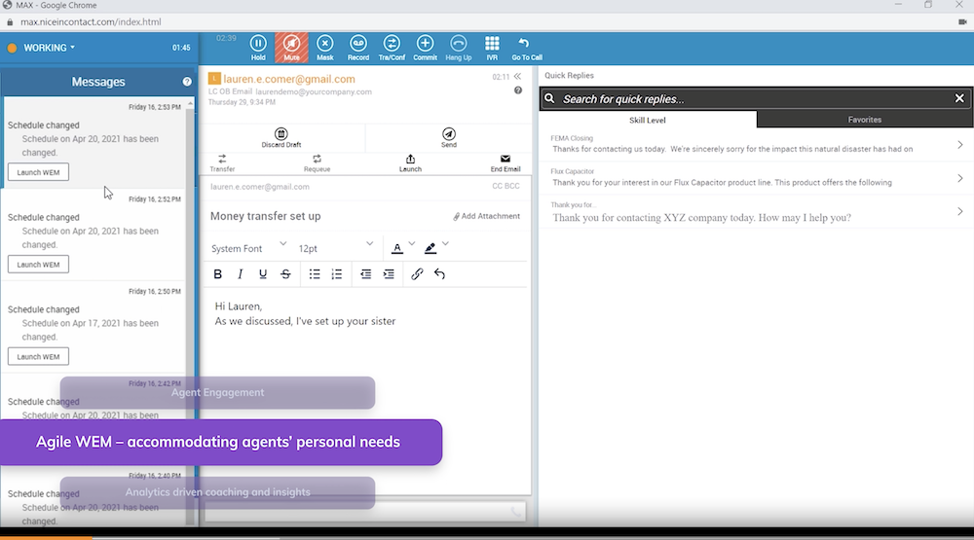Toggle strikethrough formatting
Image resolution: width=974 pixels, height=540 pixels.
click(x=285, y=273)
